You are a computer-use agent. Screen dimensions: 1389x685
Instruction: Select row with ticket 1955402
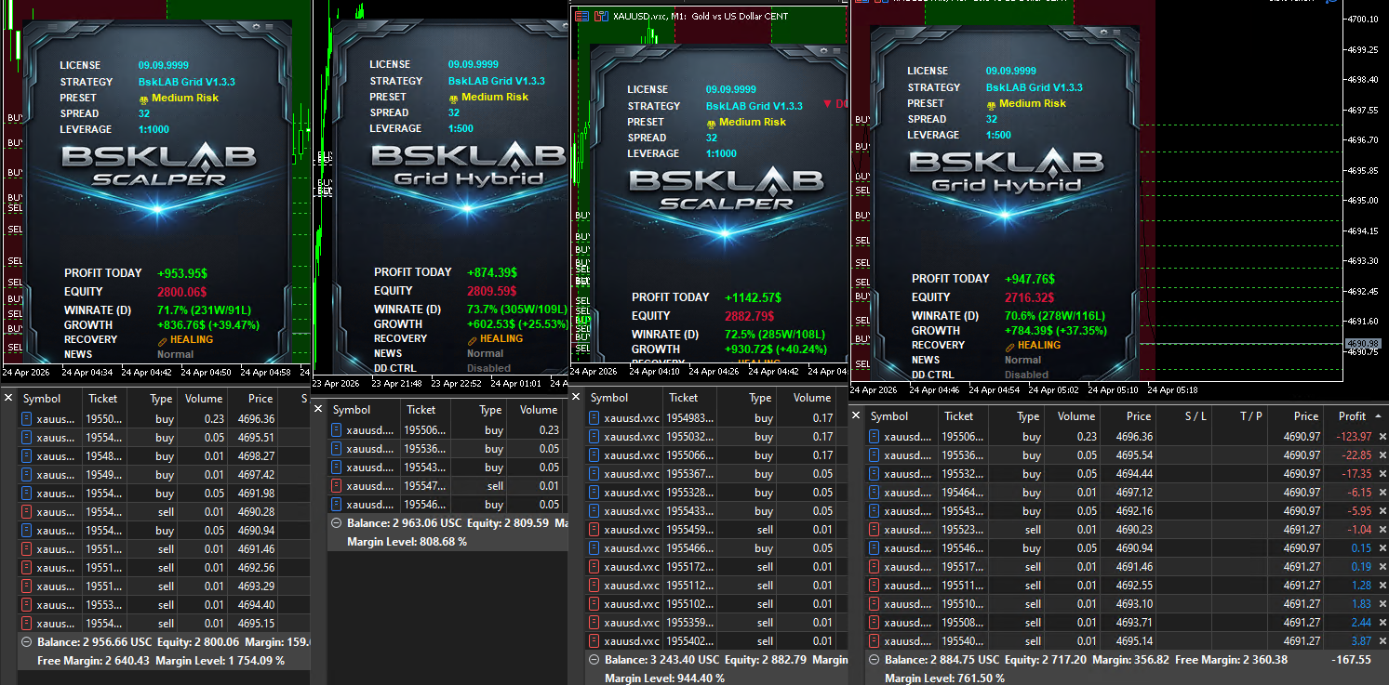tap(716, 641)
